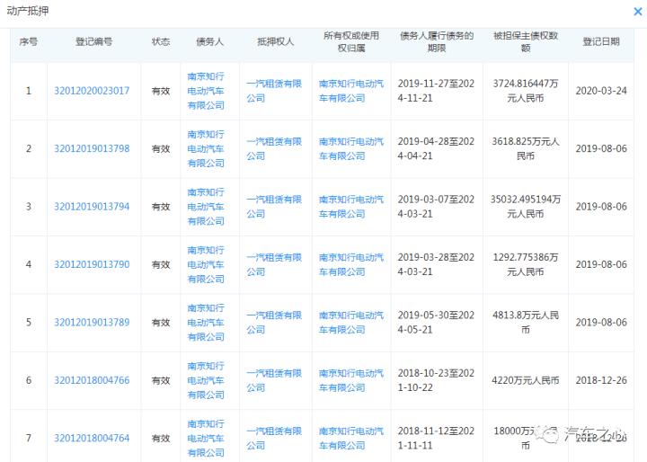This screenshot has width=647, height=462.
Task: Open registration number 32012018004764
Action: point(92,438)
